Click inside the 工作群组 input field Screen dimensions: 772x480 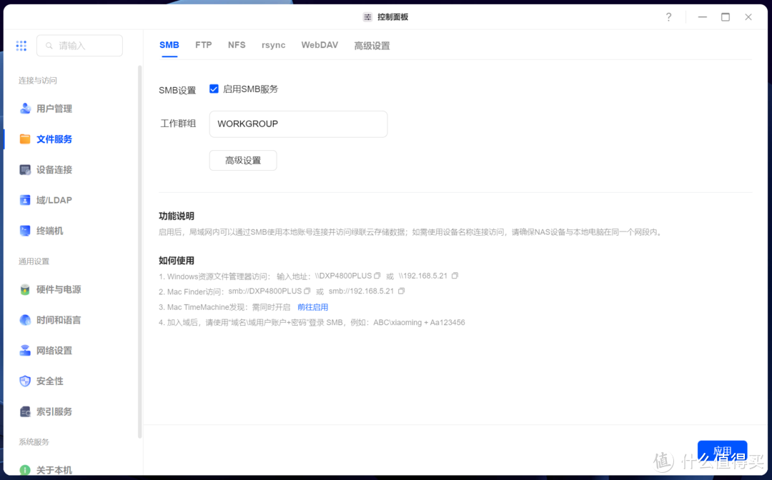click(x=298, y=124)
